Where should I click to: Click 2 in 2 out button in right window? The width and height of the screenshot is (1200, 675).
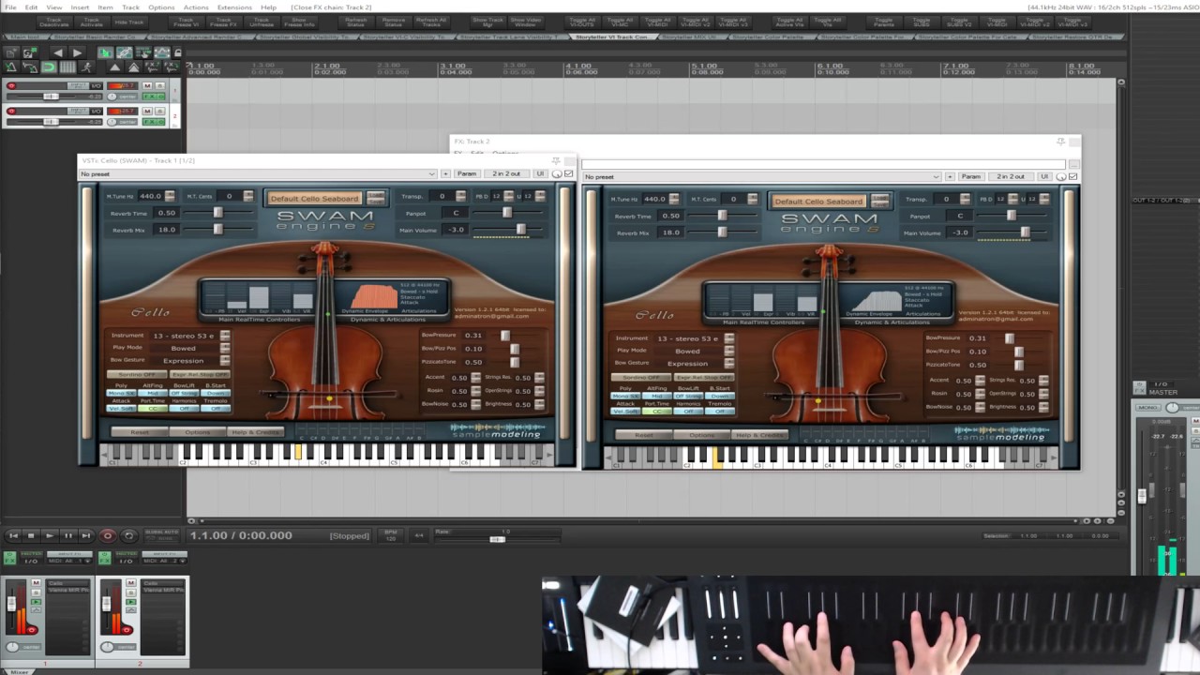point(1011,176)
